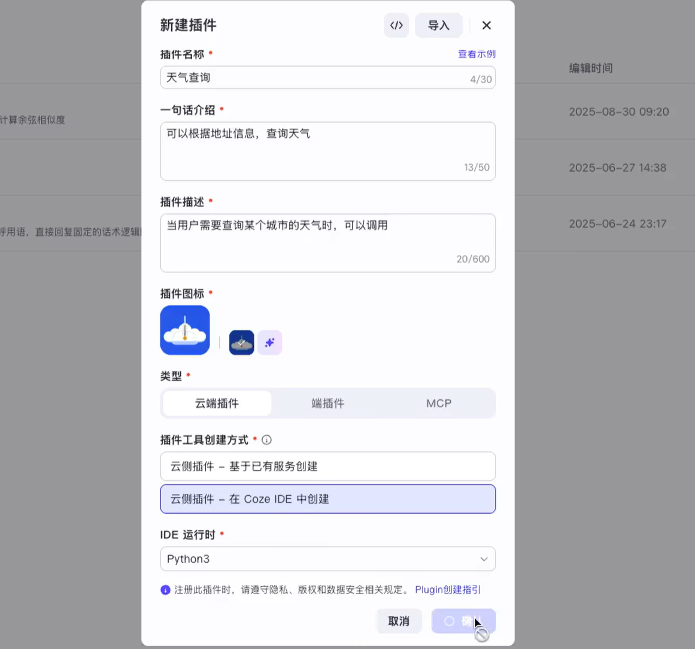
Task: Expand the runtime selector chevron
Action: click(484, 559)
